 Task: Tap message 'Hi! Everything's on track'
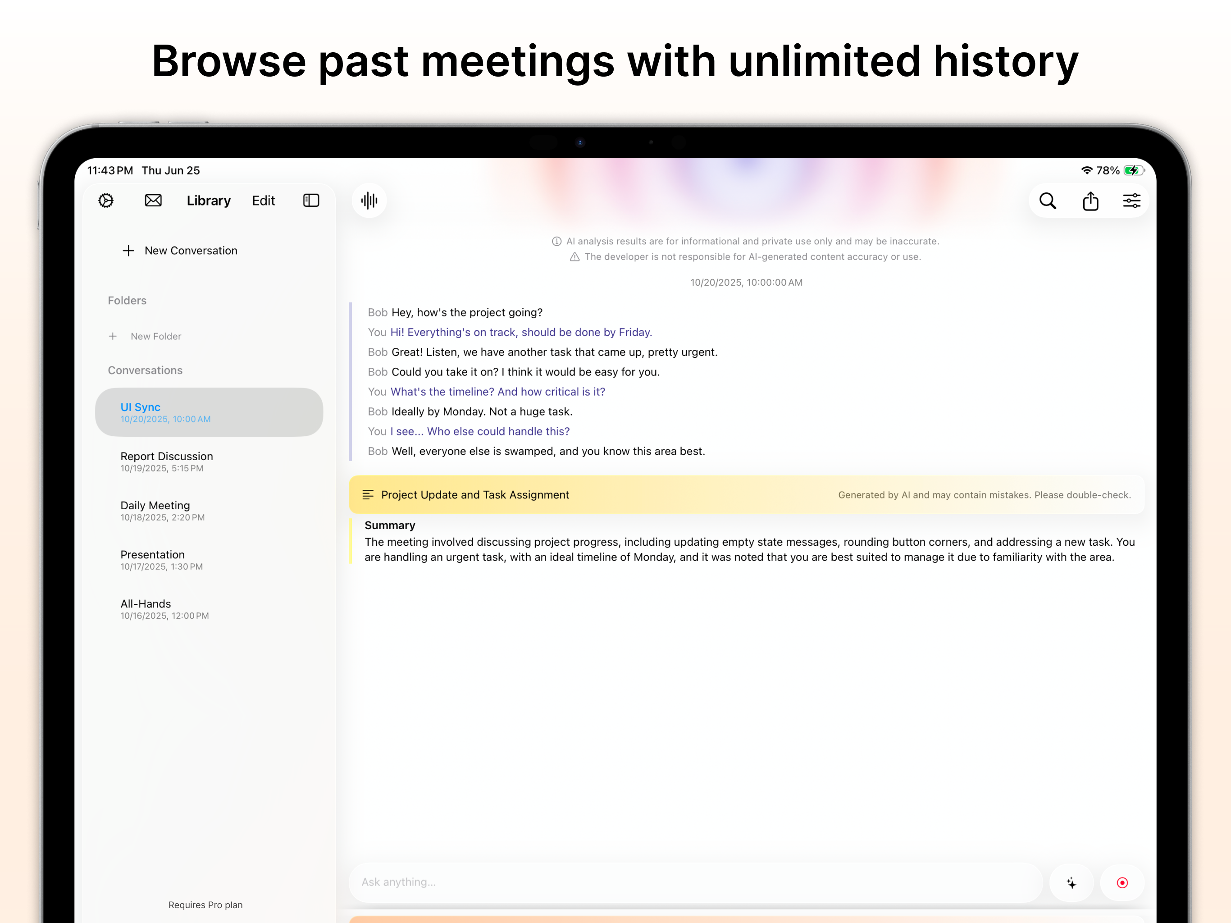(521, 332)
